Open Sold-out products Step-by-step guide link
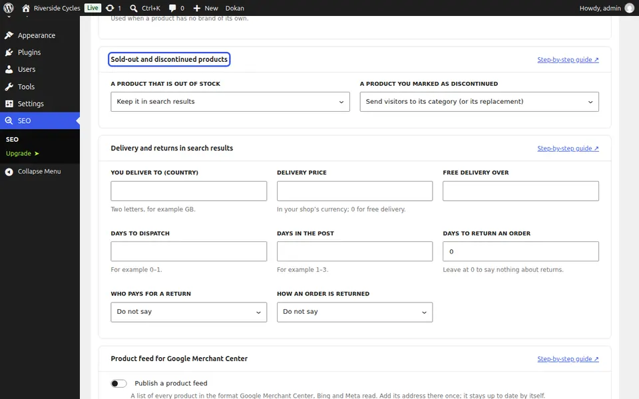Screen dimensions: 639x399 click(568, 60)
